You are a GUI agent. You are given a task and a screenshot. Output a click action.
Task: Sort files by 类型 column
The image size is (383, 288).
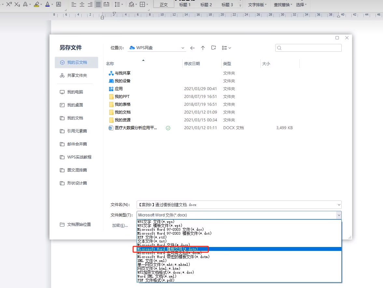pyautogui.click(x=227, y=64)
